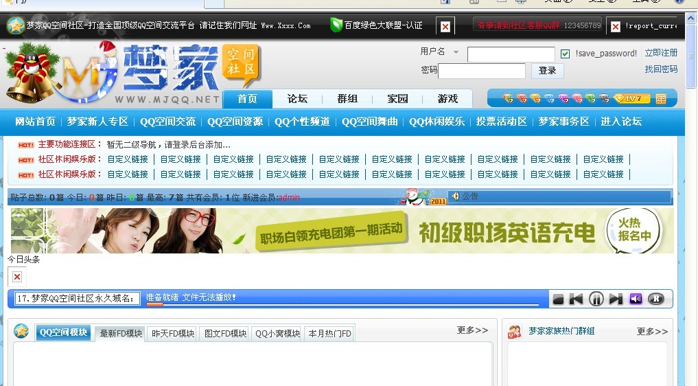Open 梦家新人专区 in nav bar

[x=97, y=122]
